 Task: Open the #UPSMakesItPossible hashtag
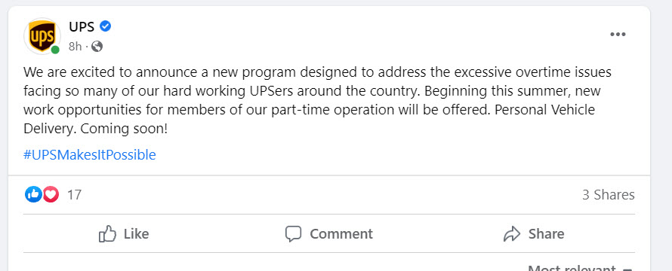coord(90,155)
